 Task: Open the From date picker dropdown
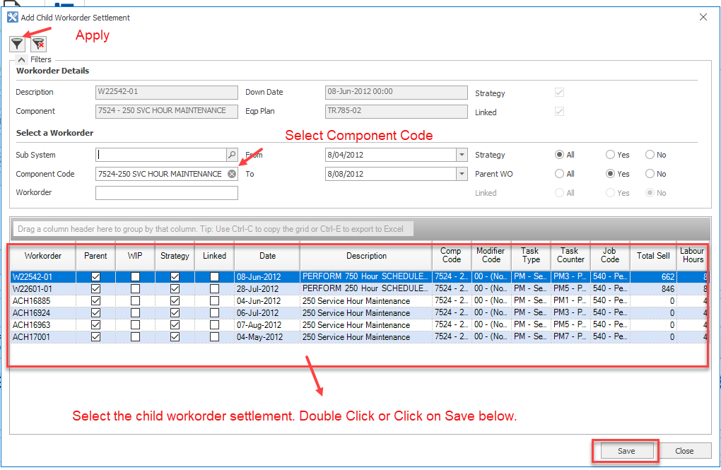pos(462,154)
